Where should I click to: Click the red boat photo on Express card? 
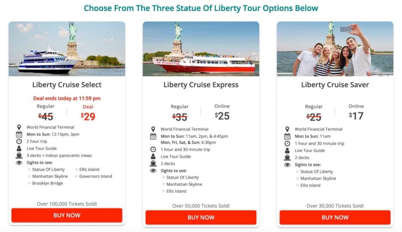[201, 49]
